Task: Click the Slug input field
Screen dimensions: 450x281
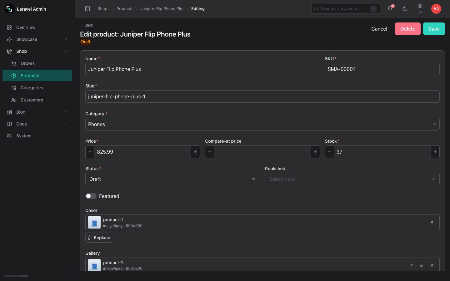Action: tap(262, 96)
